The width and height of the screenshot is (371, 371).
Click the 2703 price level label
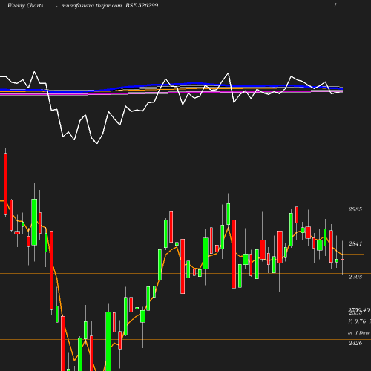pos(355,277)
